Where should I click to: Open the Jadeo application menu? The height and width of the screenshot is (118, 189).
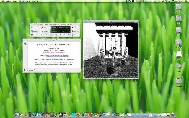8,1
